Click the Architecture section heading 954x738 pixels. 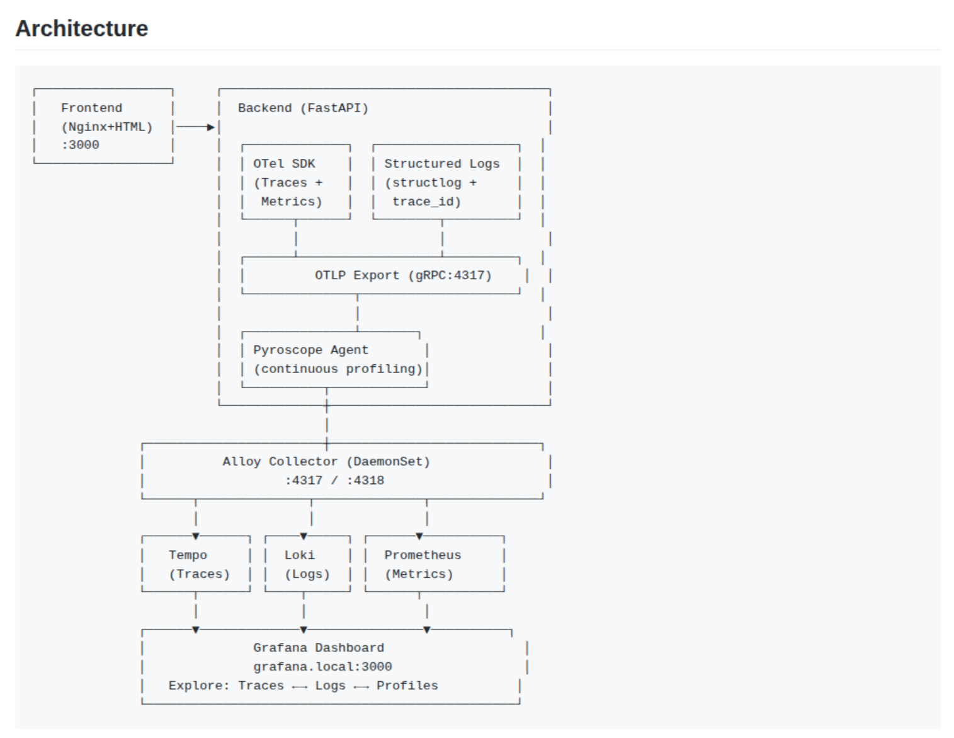click(x=82, y=28)
